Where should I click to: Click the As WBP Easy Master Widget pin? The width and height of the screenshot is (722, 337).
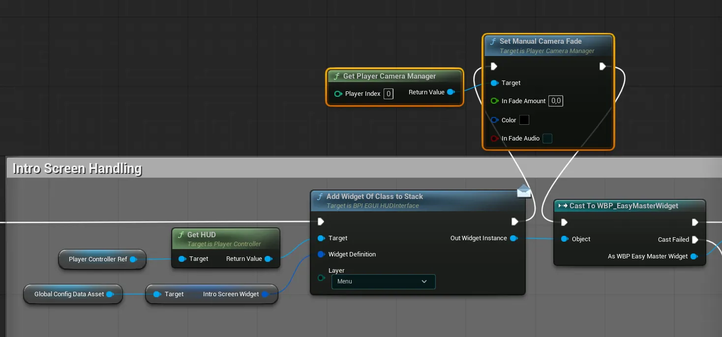pos(693,256)
